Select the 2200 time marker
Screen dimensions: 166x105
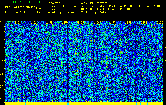point(160,23)
